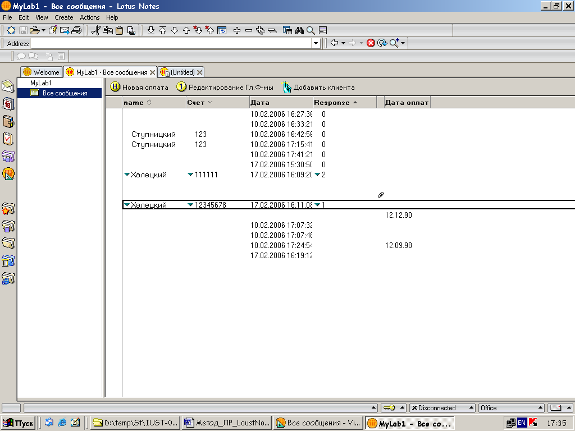Viewport: 575px width, 431px height.
Task: Click the Добавить клиента action button
Action: pos(318,88)
